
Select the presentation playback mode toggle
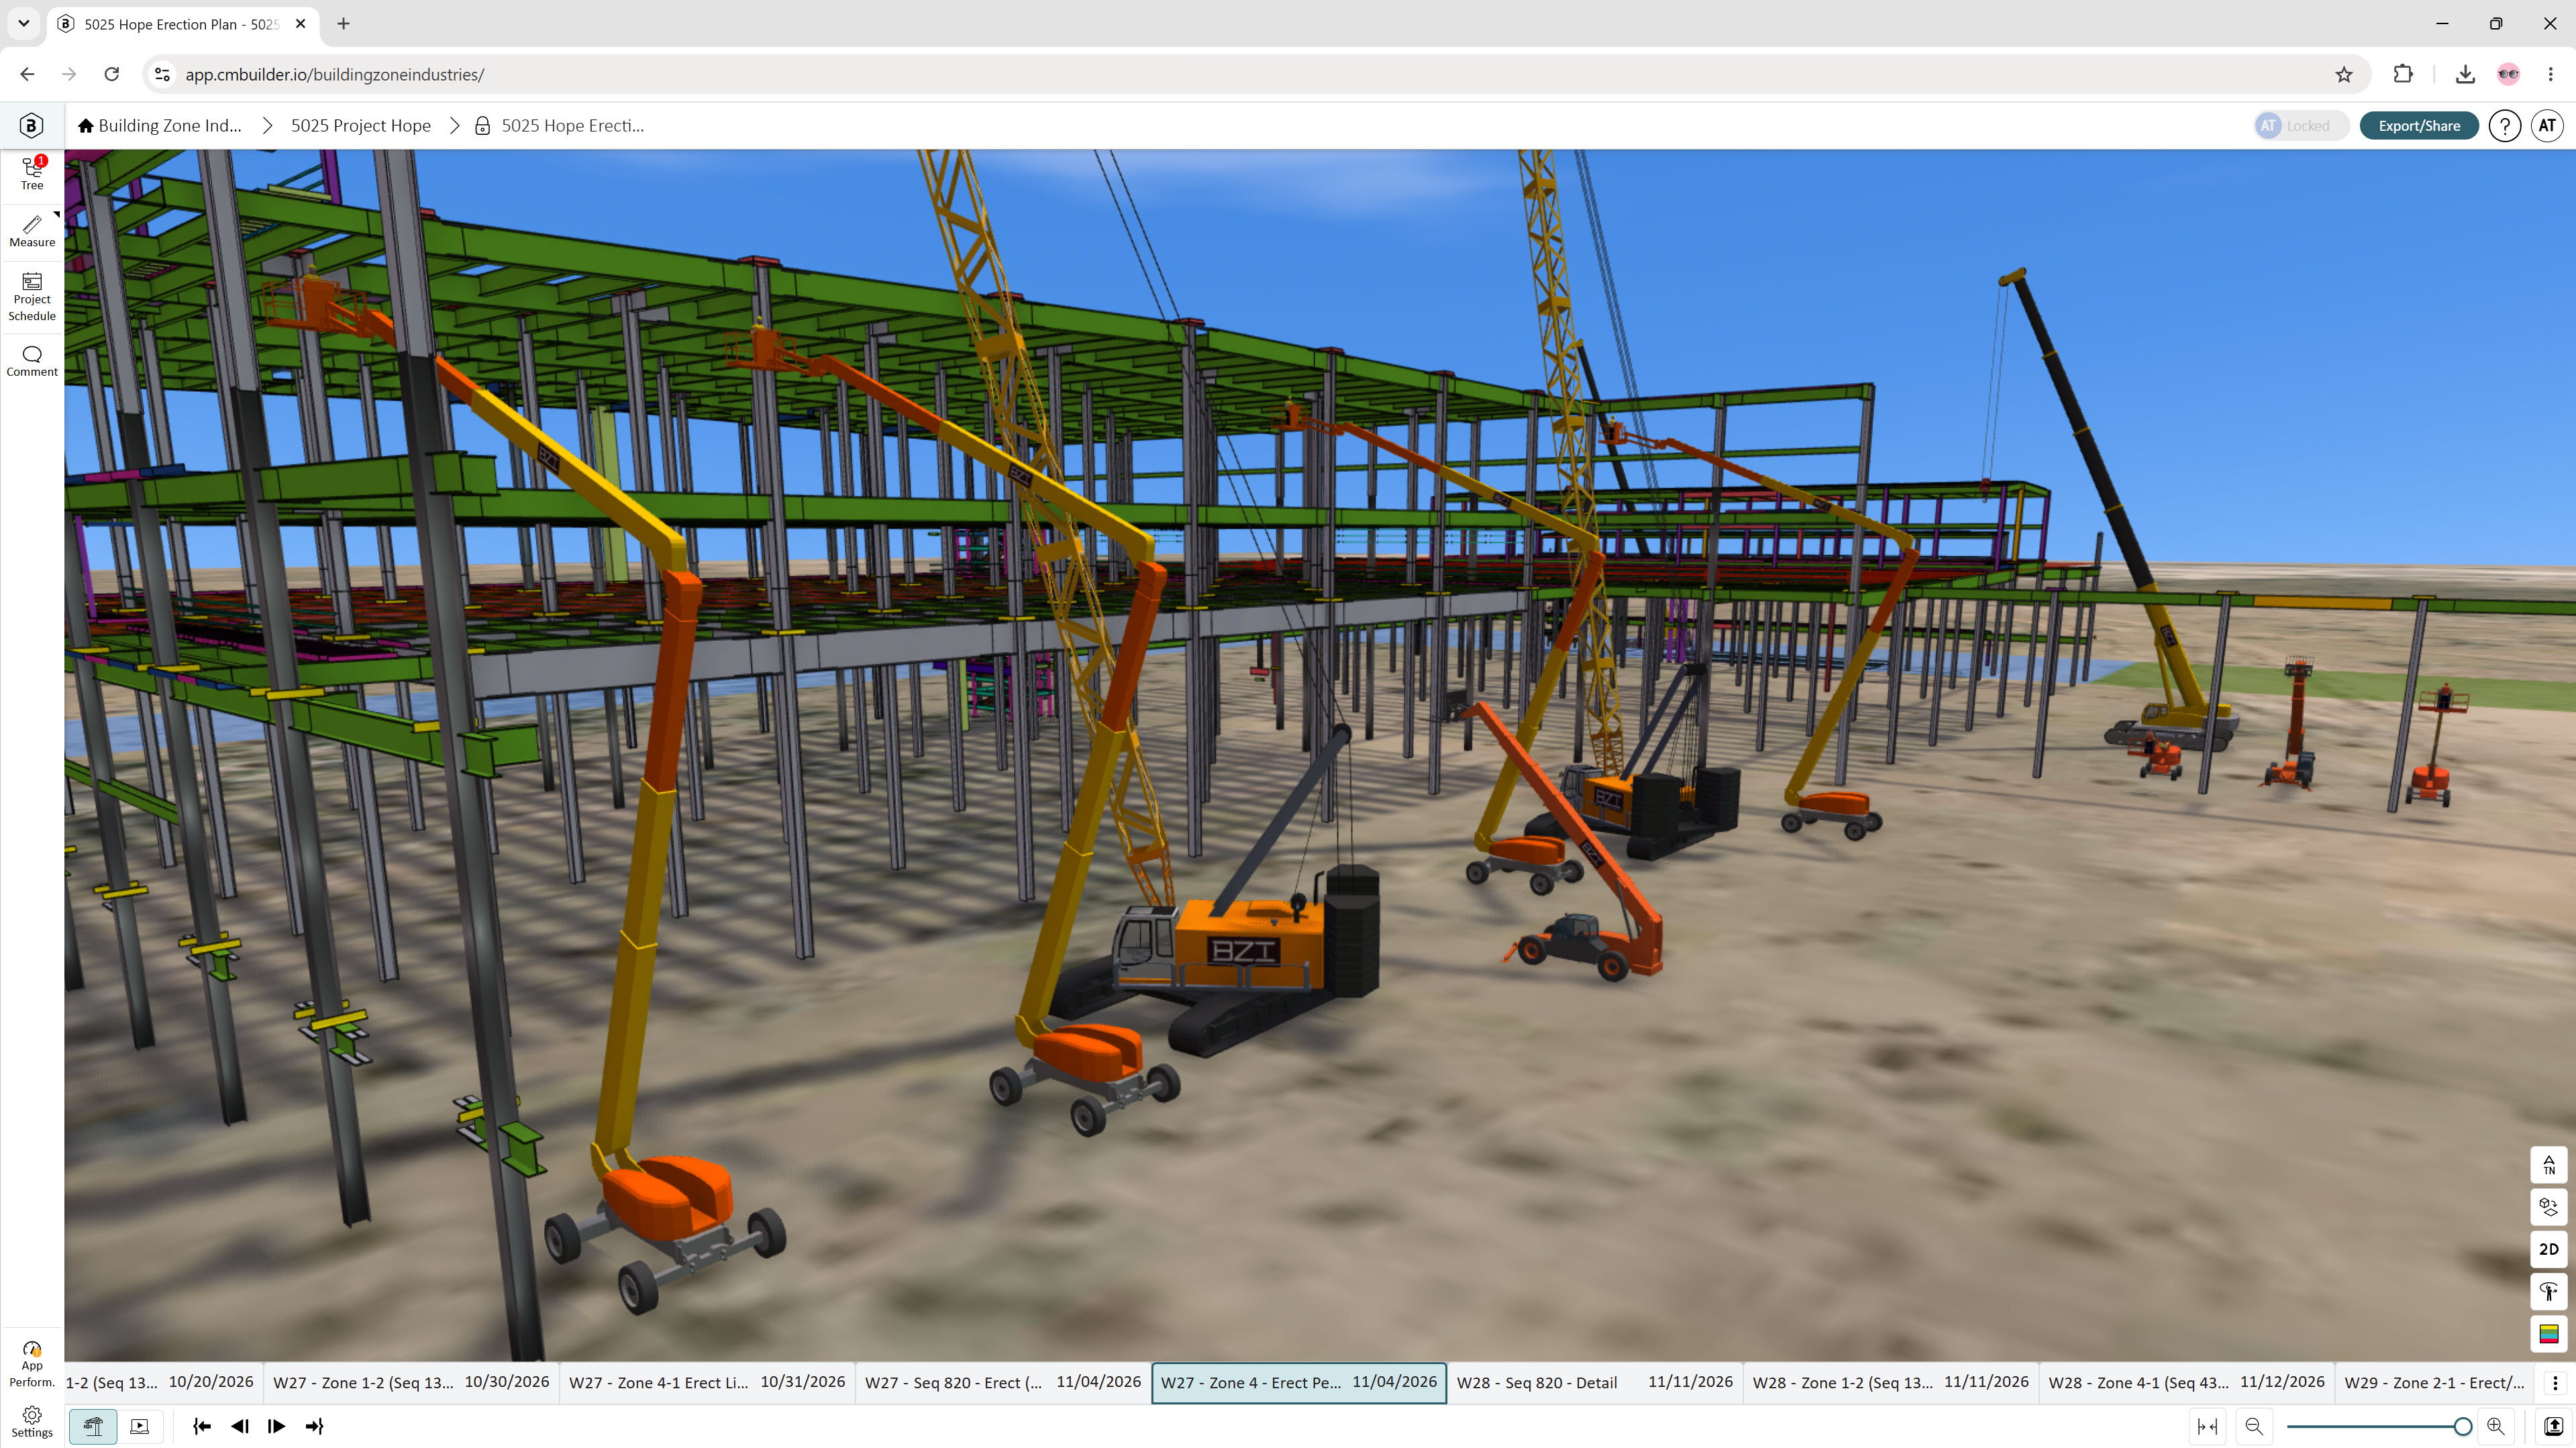coord(140,1426)
